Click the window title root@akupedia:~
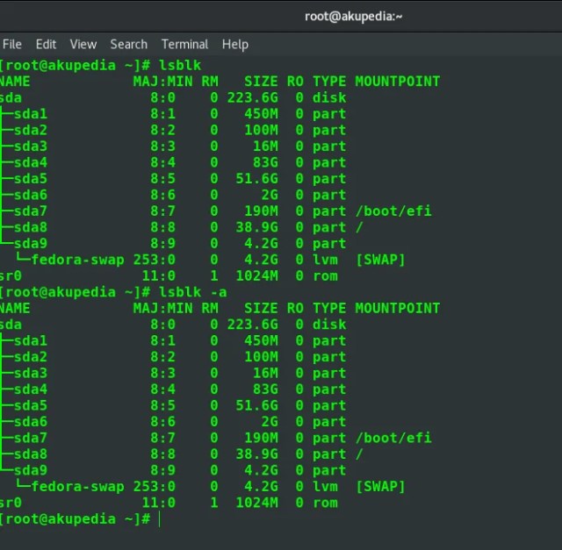The width and height of the screenshot is (562, 550). (353, 17)
